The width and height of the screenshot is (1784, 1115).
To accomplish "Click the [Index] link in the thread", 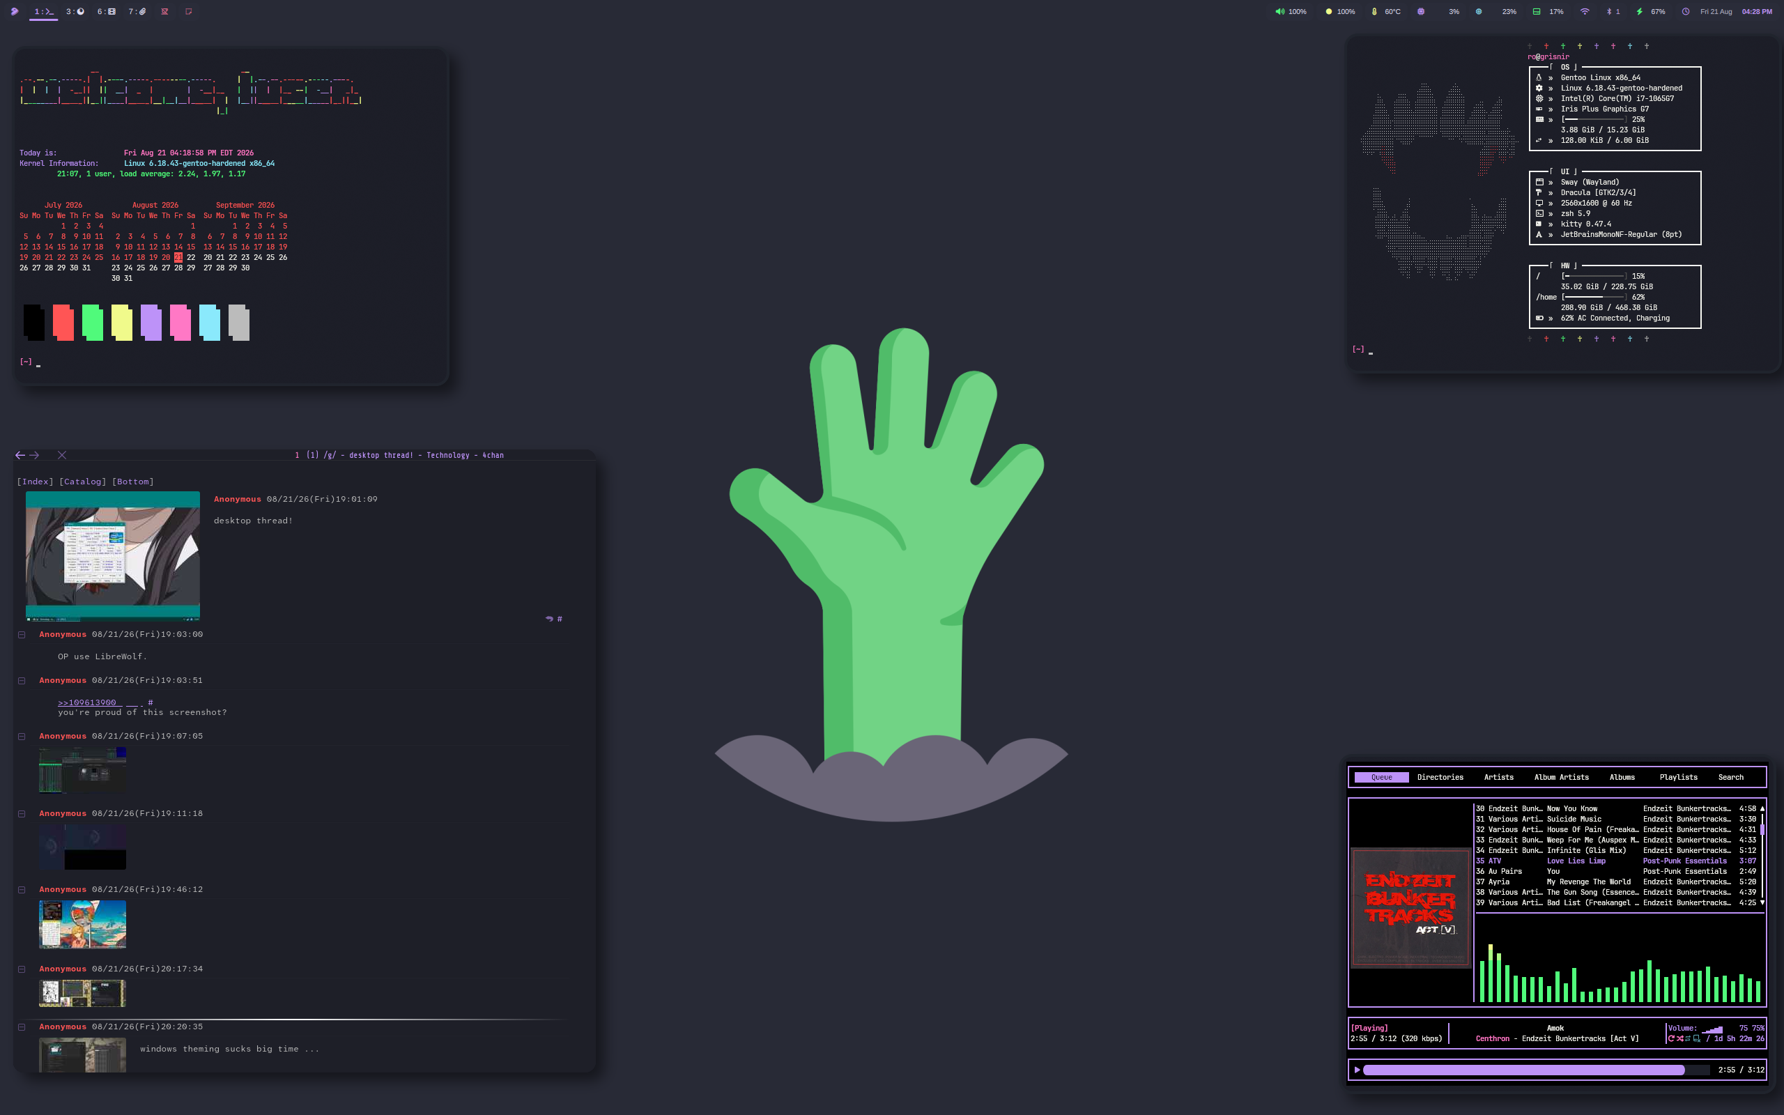I will (x=36, y=482).
